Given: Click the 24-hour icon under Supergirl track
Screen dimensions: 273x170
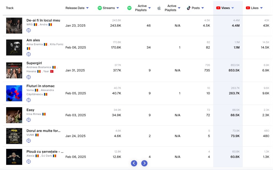Looking at the screenshot, I should tap(29, 77).
